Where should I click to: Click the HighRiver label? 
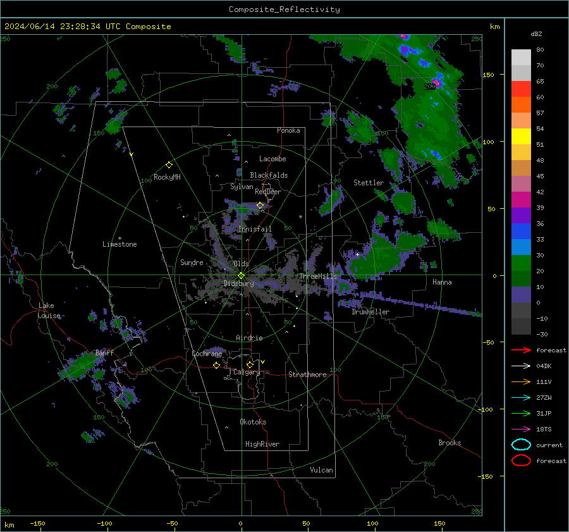tap(262, 444)
